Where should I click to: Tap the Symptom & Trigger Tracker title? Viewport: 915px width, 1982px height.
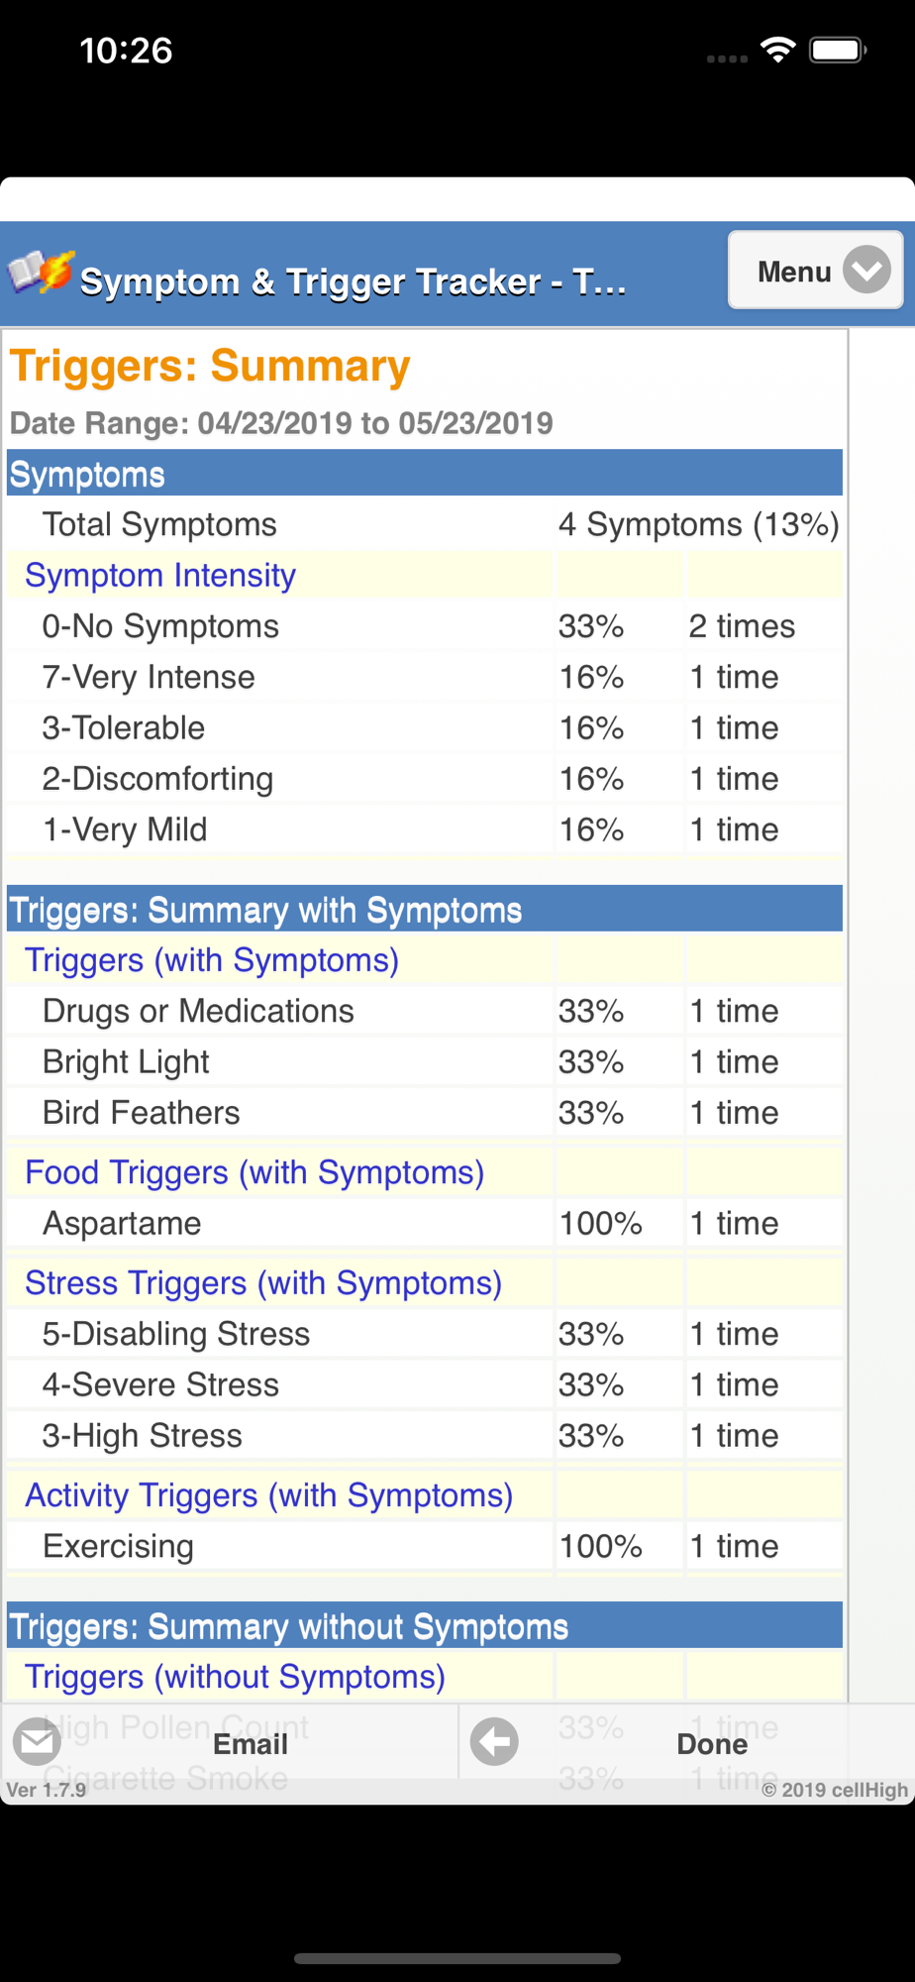click(x=353, y=281)
